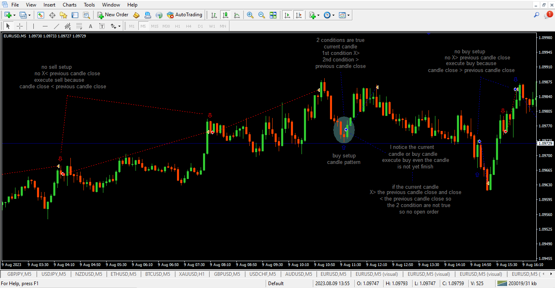Click the New Order button
This screenshot has width=555, height=288.
click(113, 15)
